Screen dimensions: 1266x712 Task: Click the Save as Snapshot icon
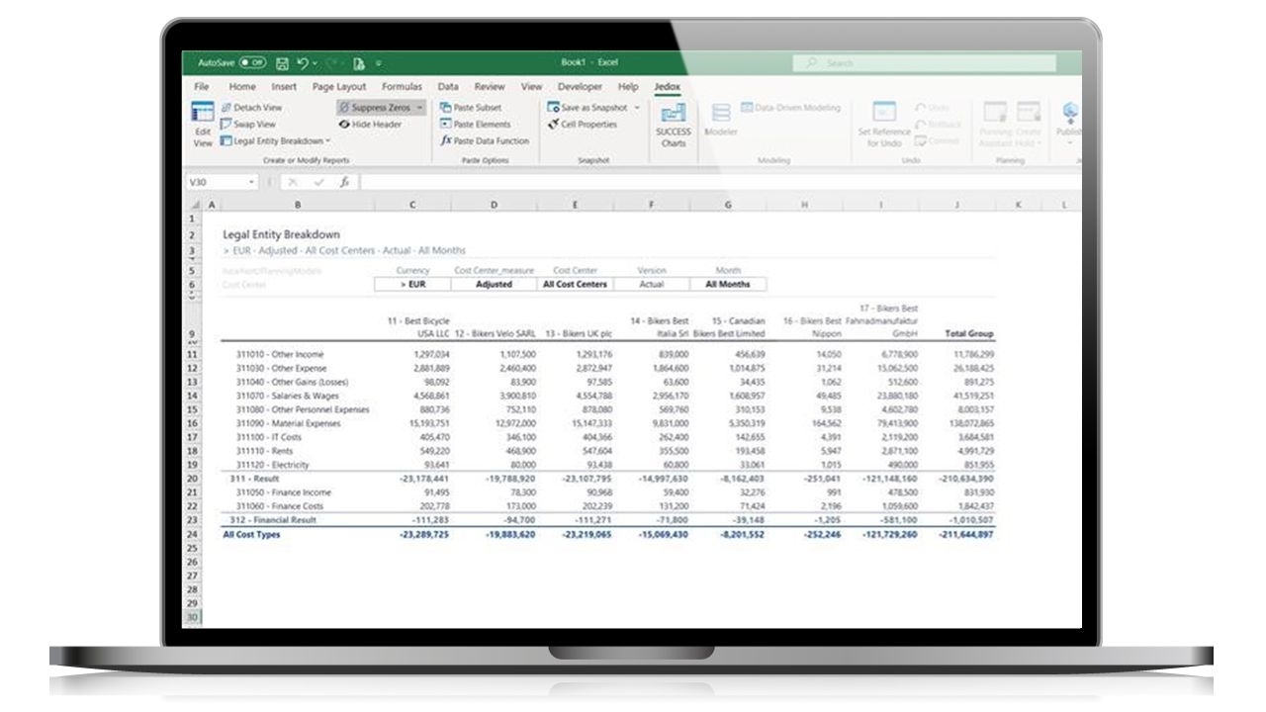[554, 108]
